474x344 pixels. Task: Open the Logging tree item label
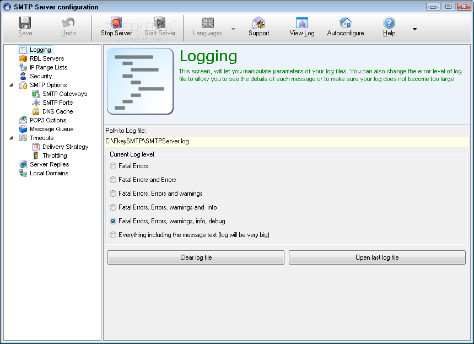(x=40, y=50)
